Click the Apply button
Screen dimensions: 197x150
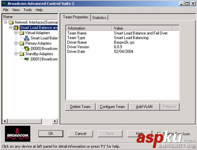pyautogui.click(x=110, y=134)
